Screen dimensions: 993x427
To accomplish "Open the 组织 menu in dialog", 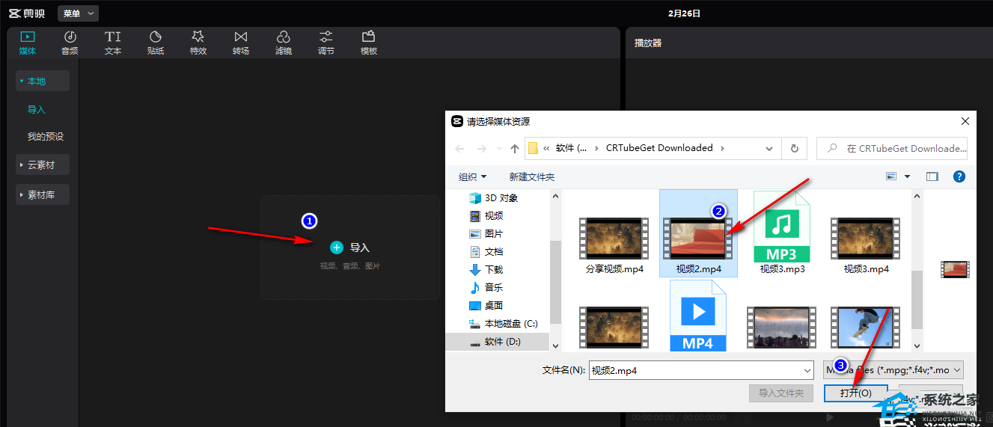I will click(x=472, y=176).
